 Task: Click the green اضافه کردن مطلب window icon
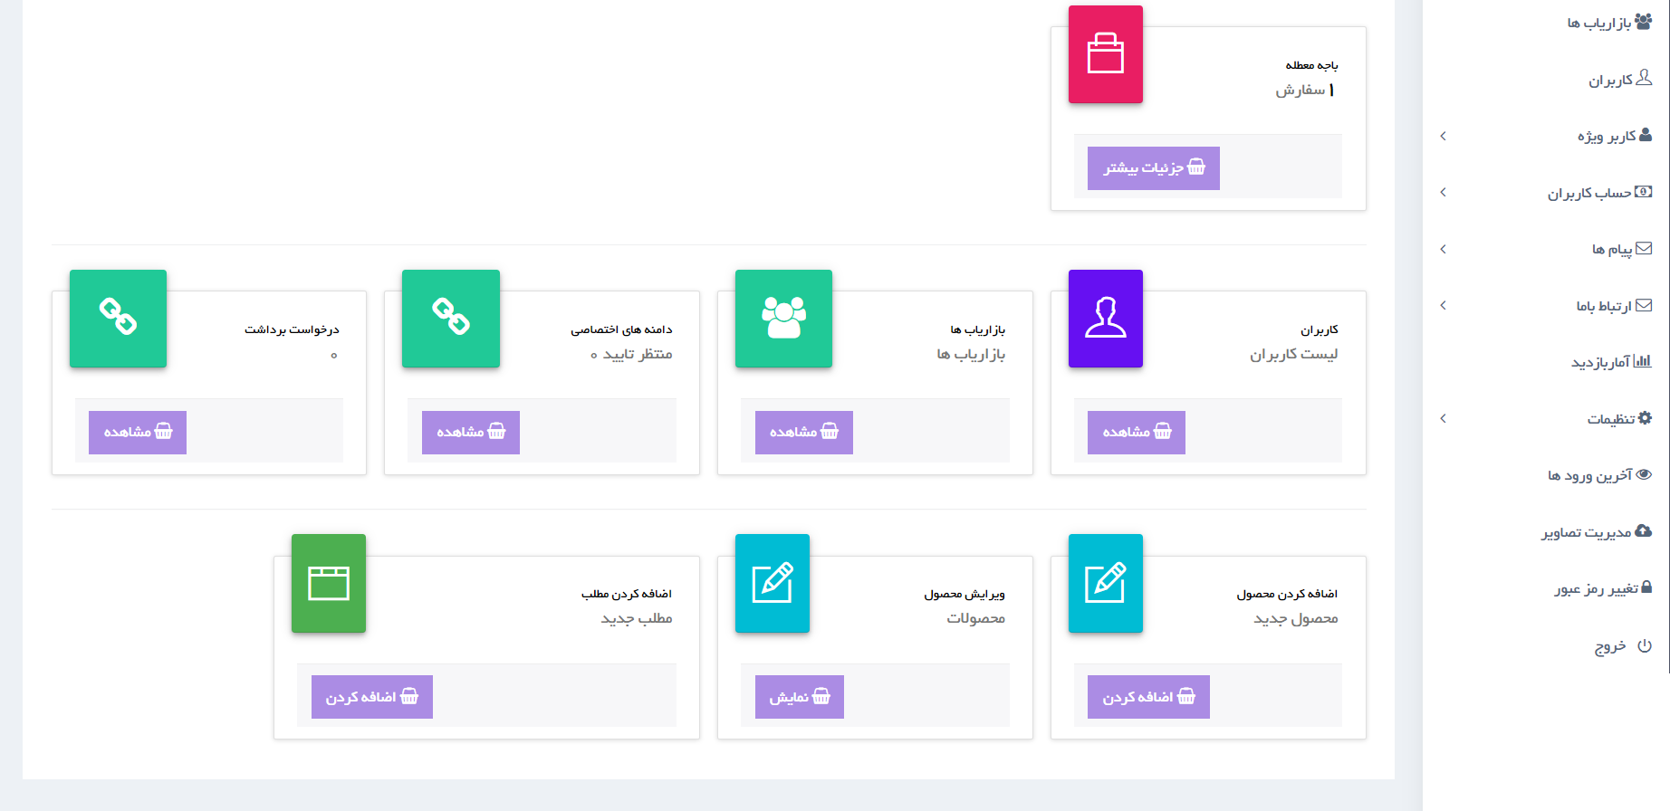pos(329,583)
